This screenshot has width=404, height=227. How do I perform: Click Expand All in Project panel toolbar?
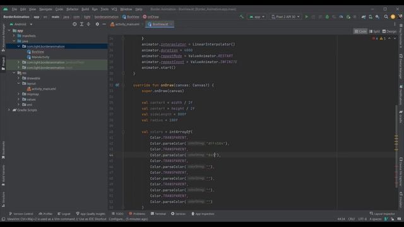[x=81, y=24]
